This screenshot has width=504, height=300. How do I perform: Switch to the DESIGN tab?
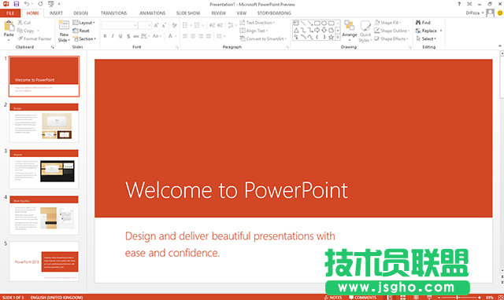[80, 13]
